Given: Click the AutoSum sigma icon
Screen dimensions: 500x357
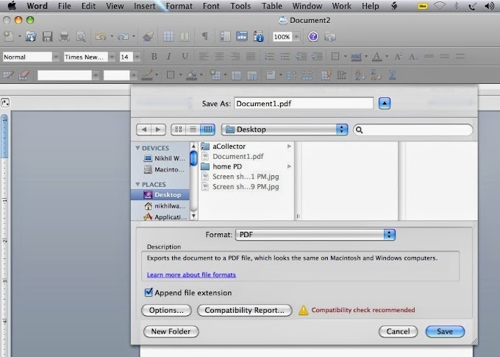Looking at the screenshot, I should (x=393, y=75).
